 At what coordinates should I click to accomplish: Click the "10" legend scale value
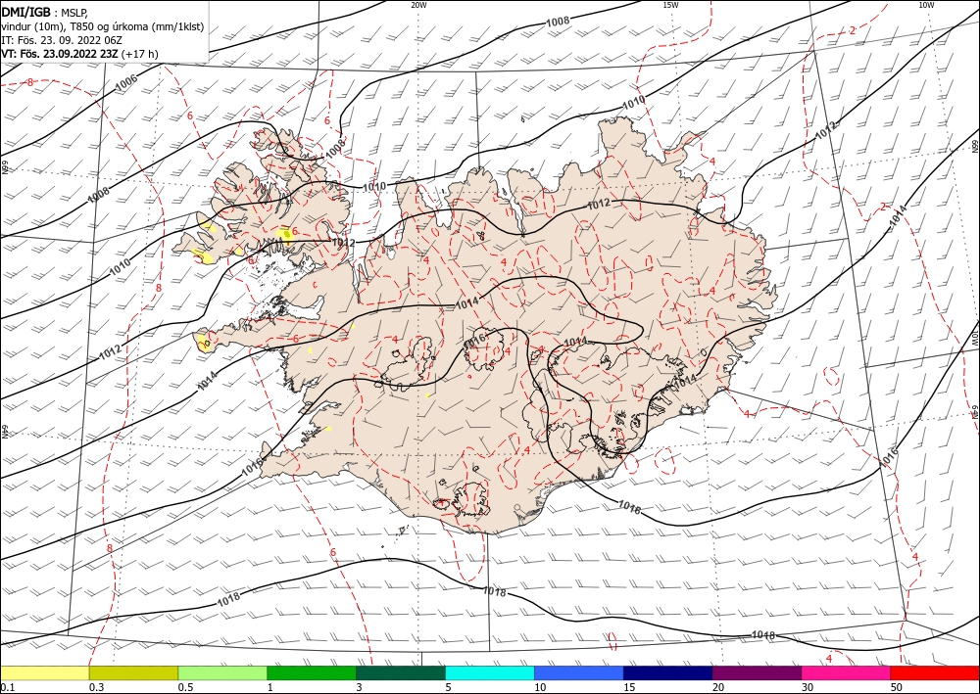click(540, 687)
